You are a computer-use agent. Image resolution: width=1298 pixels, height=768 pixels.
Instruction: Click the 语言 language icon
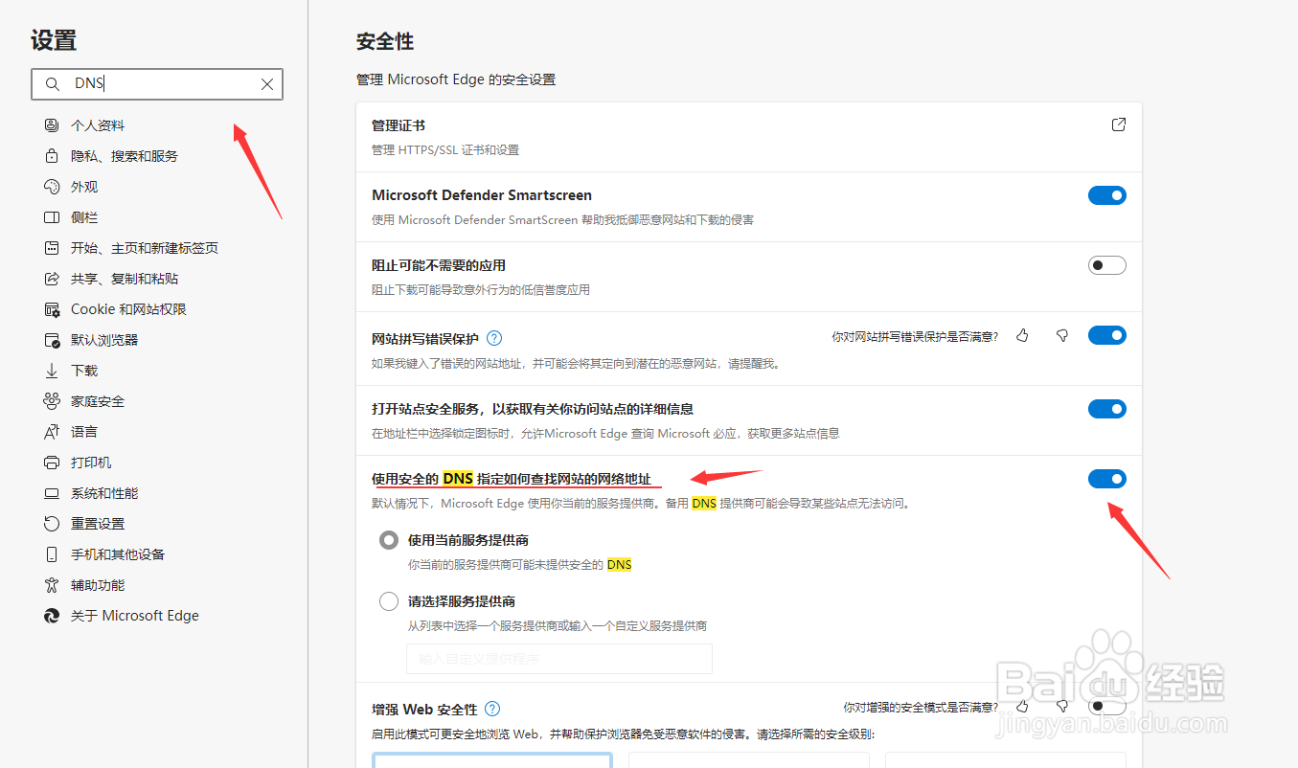(52, 432)
